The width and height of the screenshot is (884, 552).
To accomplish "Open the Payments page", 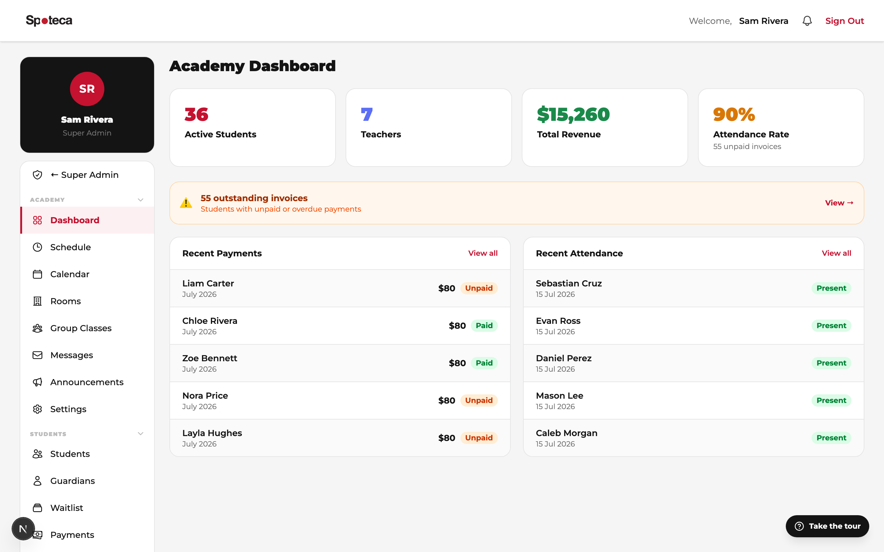I will [x=87, y=535].
